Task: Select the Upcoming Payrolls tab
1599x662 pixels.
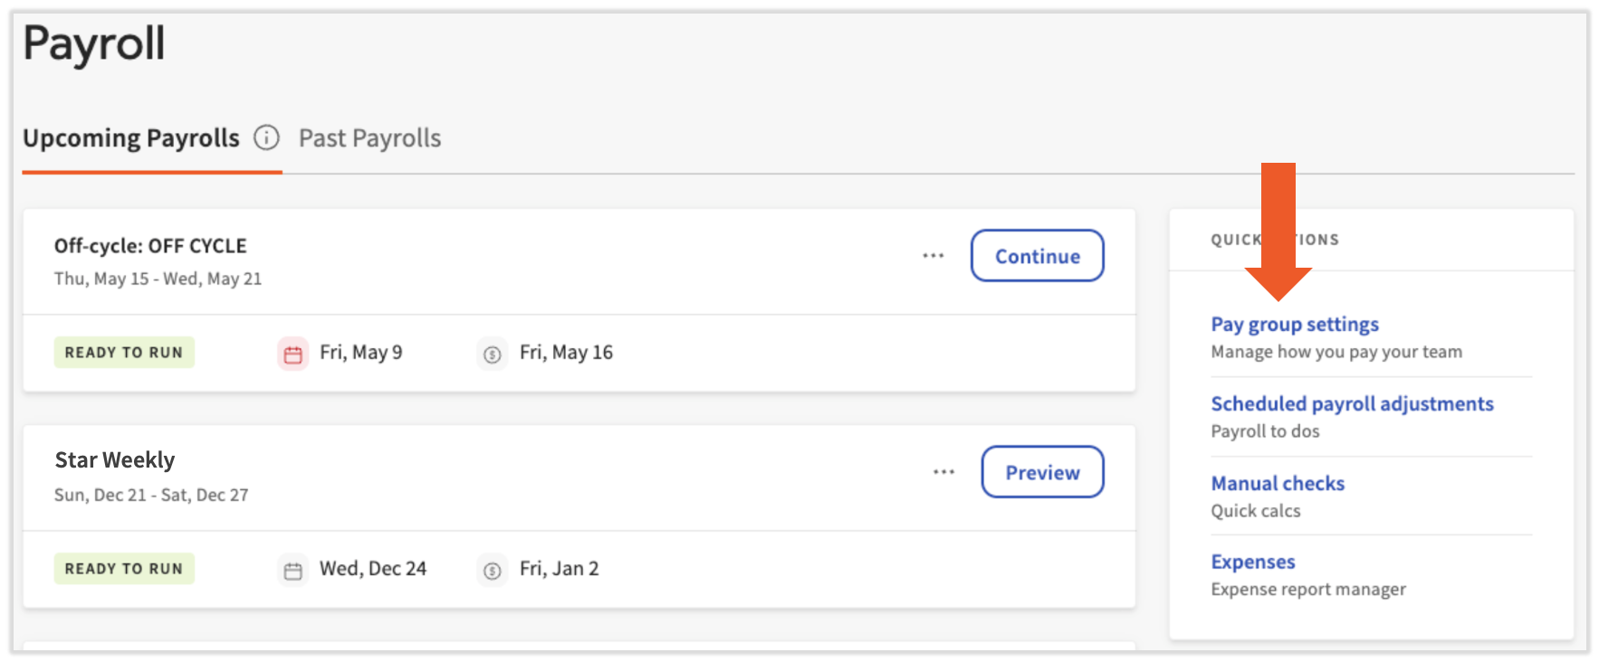Action: 131,138
